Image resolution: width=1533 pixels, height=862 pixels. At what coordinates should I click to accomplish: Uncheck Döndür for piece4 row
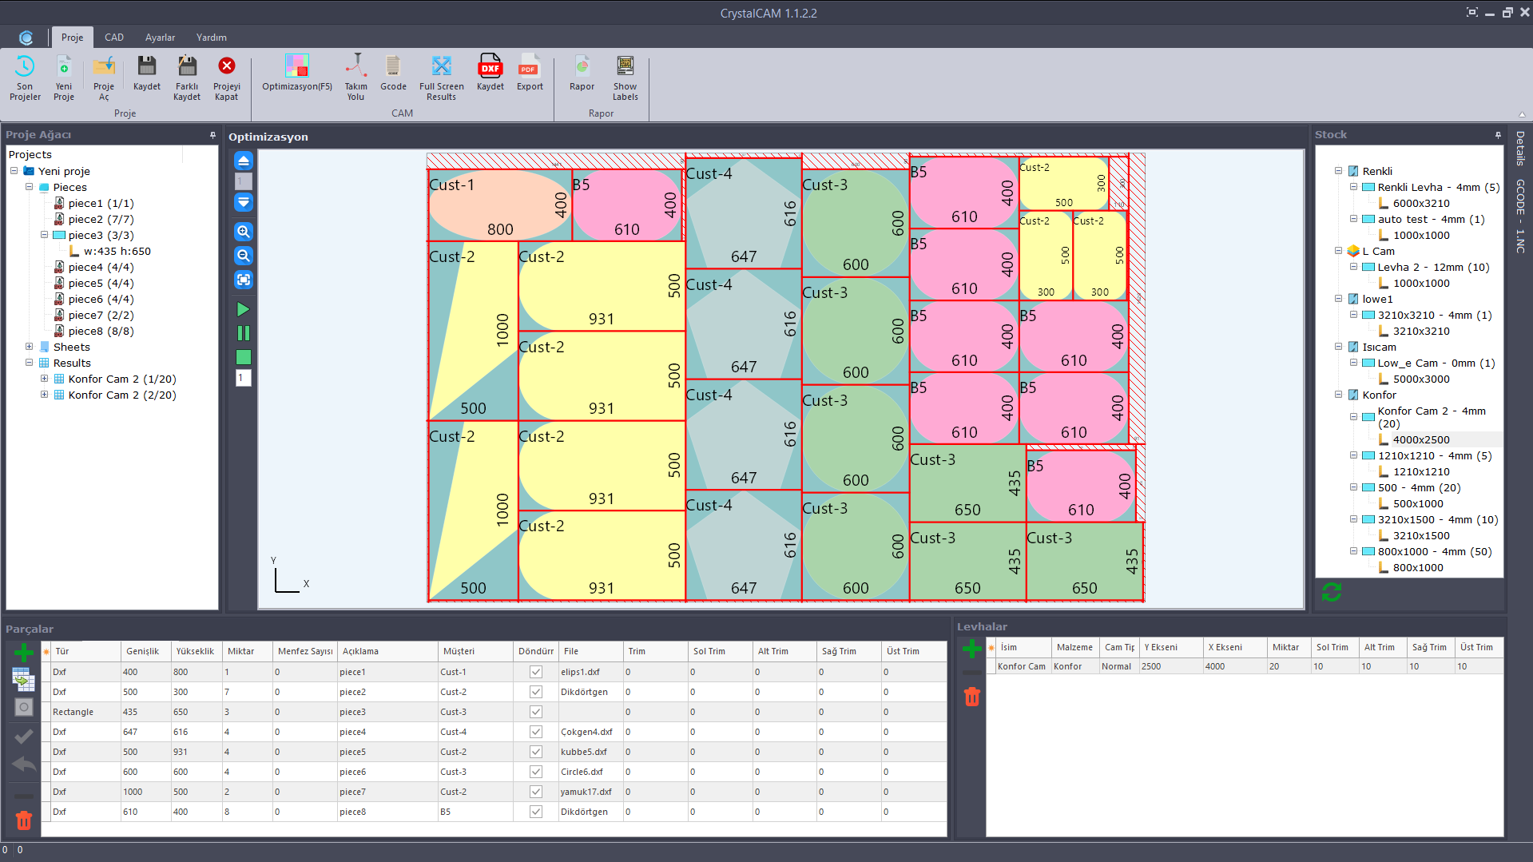536,732
